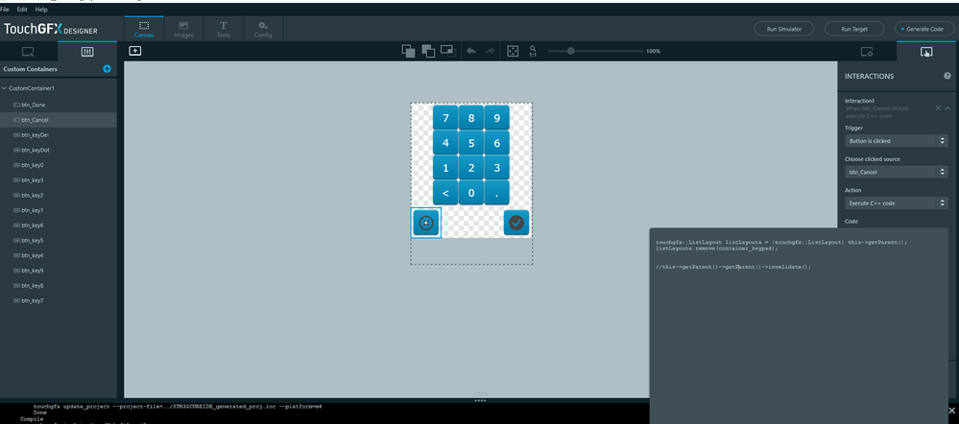This screenshot has height=424, width=959.
Task: Fit canvas to screen icon
Action: pyautogui.click(x=514, y=51)
